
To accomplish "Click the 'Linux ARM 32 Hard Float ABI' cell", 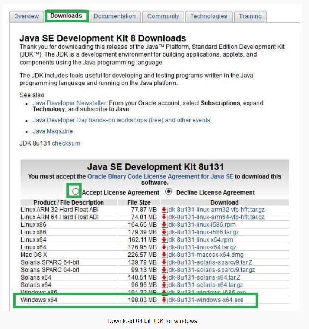I will [x=60, y=210].
